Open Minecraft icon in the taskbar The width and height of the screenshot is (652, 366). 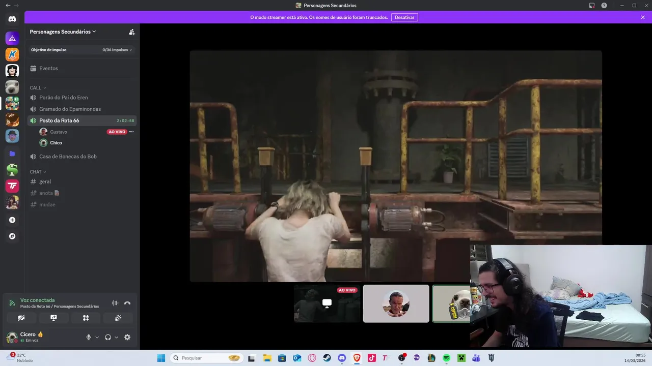coord(461,358)
